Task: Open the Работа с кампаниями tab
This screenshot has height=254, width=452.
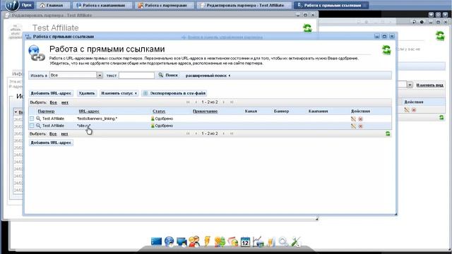Action: (x=101, y=5)
